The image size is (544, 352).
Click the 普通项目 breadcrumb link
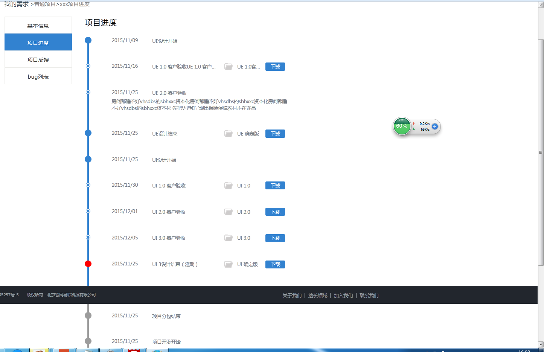tap(45, 4)
